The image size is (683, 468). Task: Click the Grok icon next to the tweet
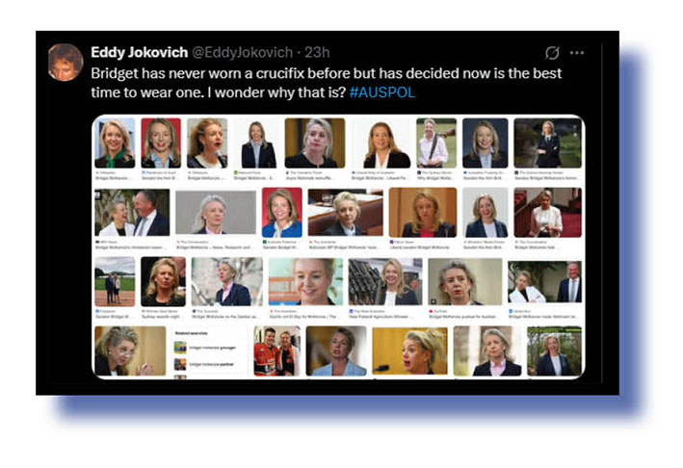coord(552,53)
